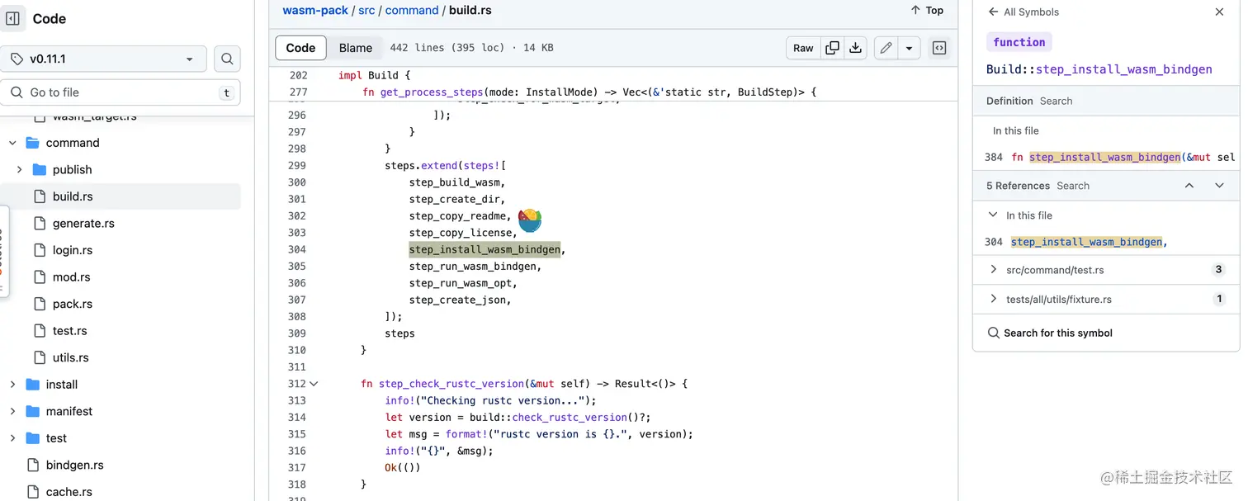Click highlighted step_install_wasm_bindgen in code line 304
Image resolution: width=1248 pixels, height=501 pixels.
coord(485,249)
